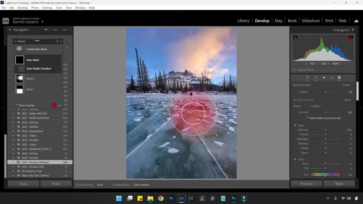363x204 pixels.
Task: Click the Reset button at bottom right
Action: 339,183
